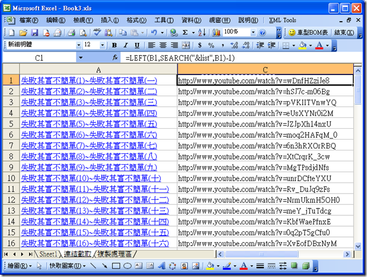This screenshot has height=277, width=367.
Task: Click the Insert Function fx icon
Action: pos(115,58)
